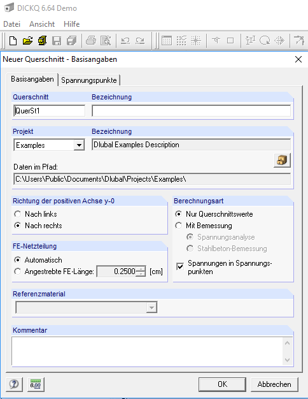The image size is (308, 399).
Task: Click the help question mark button
Action: 14,384
